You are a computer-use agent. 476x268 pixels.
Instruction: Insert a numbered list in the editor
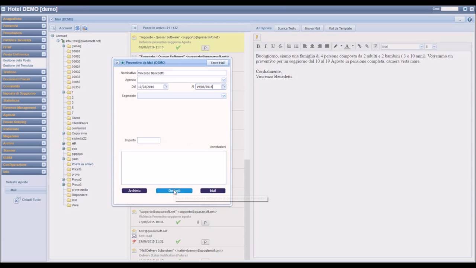click(289, 46)
